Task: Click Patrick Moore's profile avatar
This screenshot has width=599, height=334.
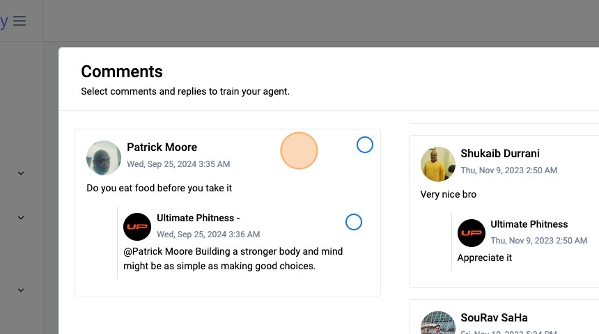Action: coord(104,158)
